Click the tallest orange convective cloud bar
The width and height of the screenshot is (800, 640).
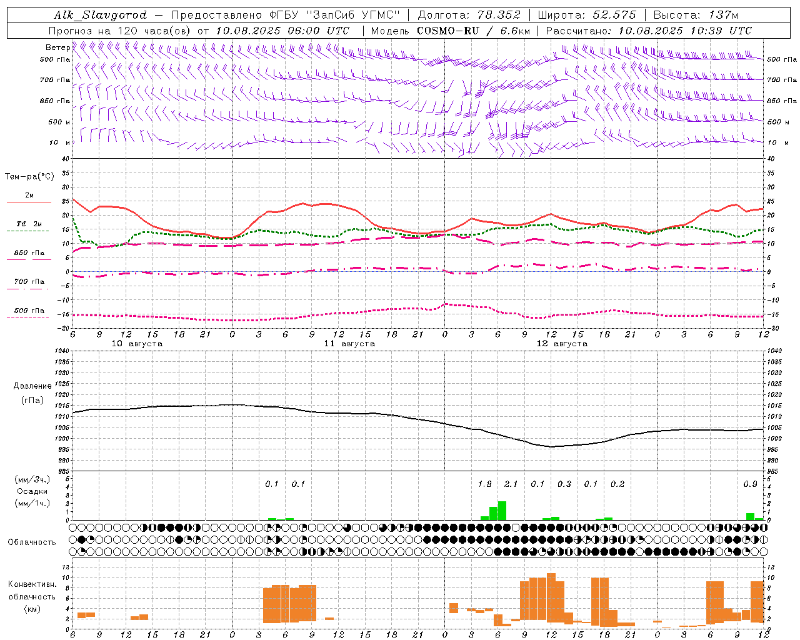pos(551,597)
